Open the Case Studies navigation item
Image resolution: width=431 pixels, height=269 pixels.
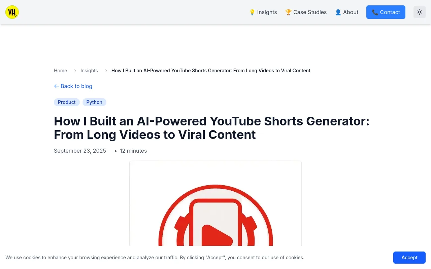(x=306, y=12)
